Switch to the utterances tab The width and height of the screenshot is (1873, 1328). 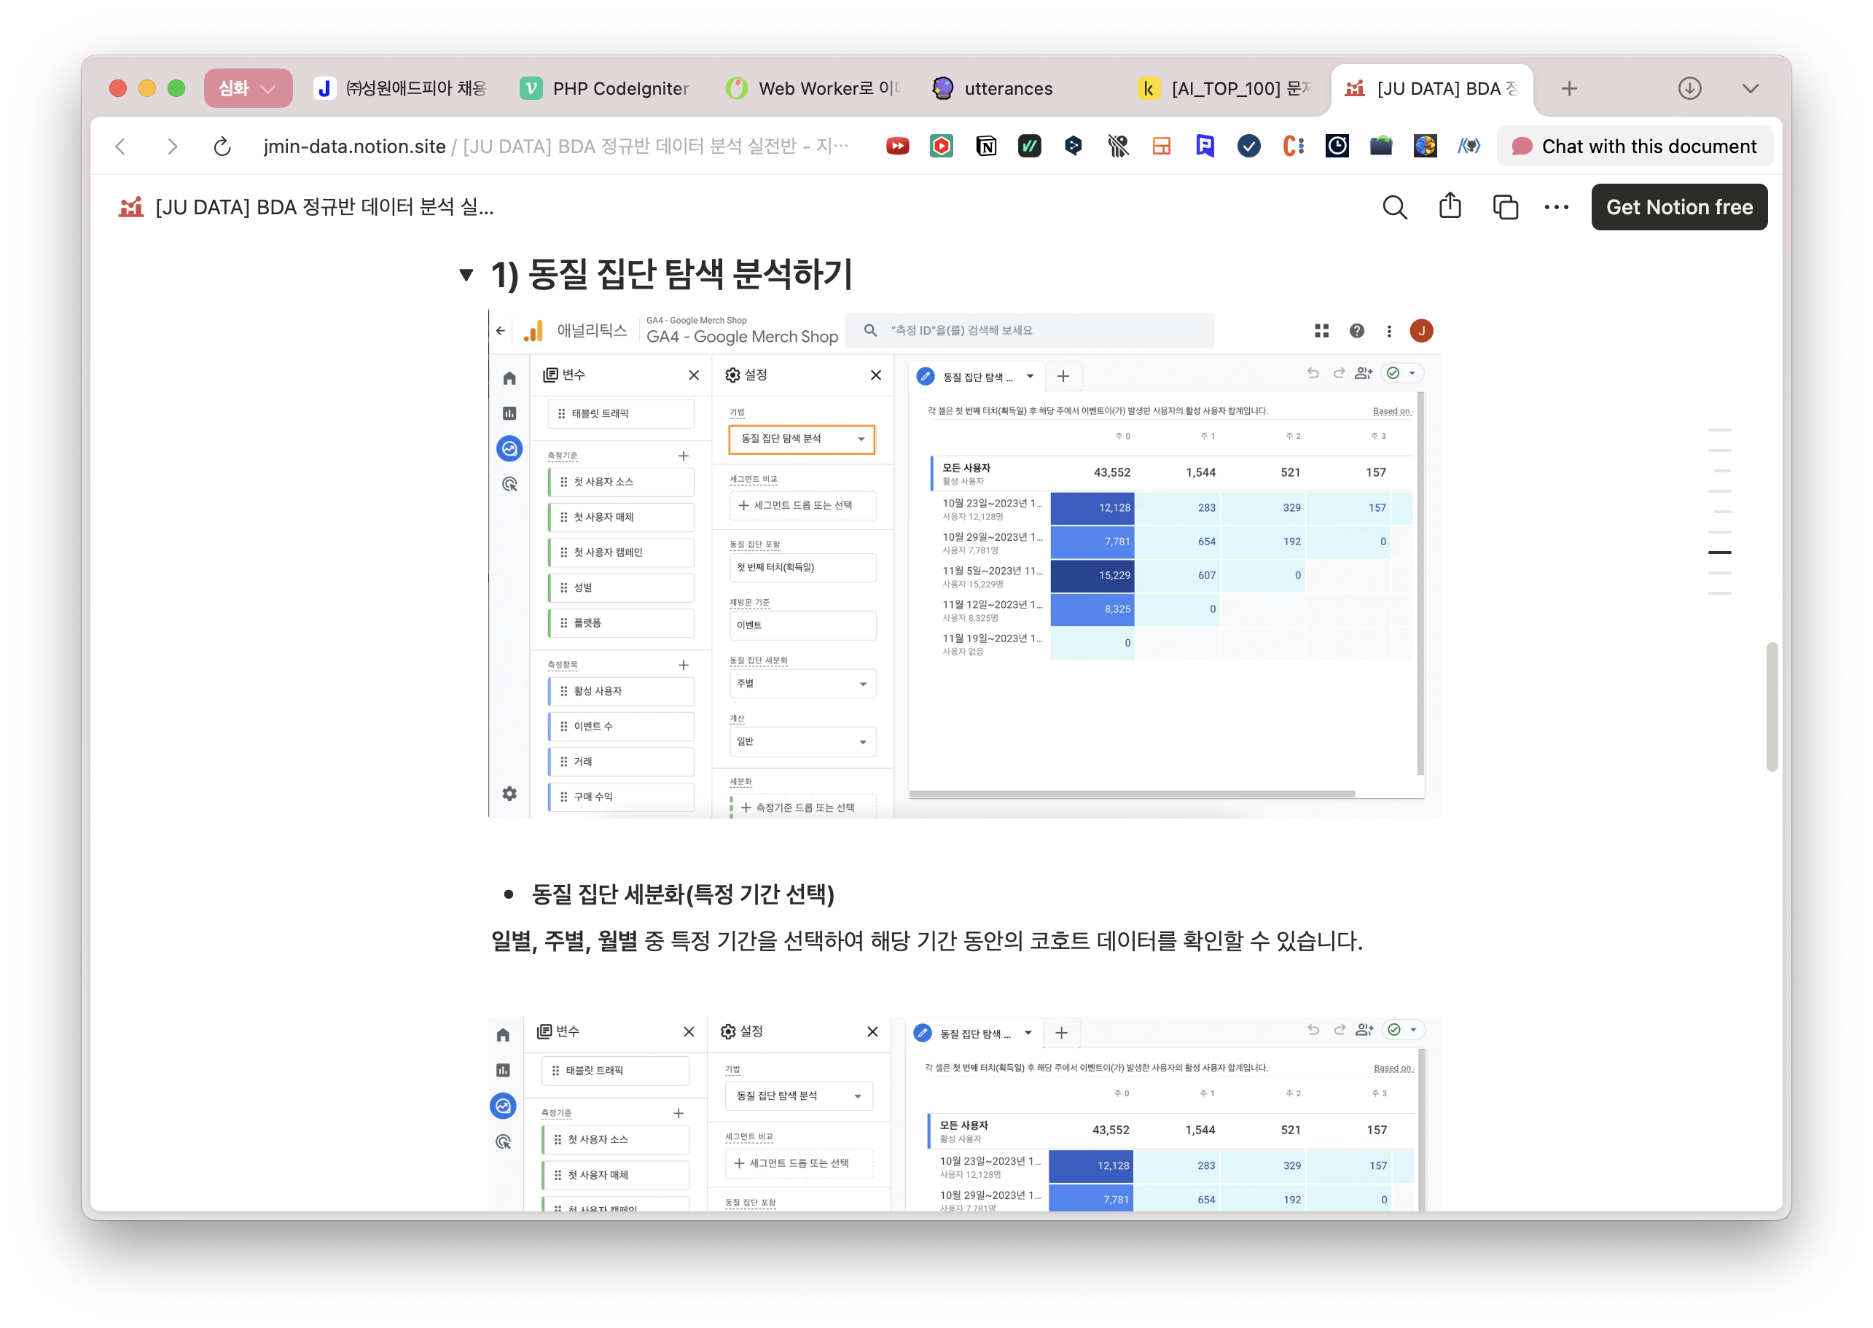coord(993,88)
